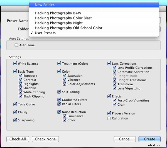Toggle the Luminance noise checkbox
Viewport: 167px width, 148px height.
[65, 116]
